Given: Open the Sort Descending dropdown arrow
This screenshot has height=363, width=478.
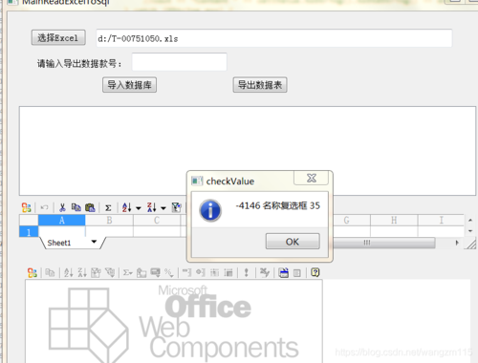Looking at the screenshot, I should tap(163, 208).
